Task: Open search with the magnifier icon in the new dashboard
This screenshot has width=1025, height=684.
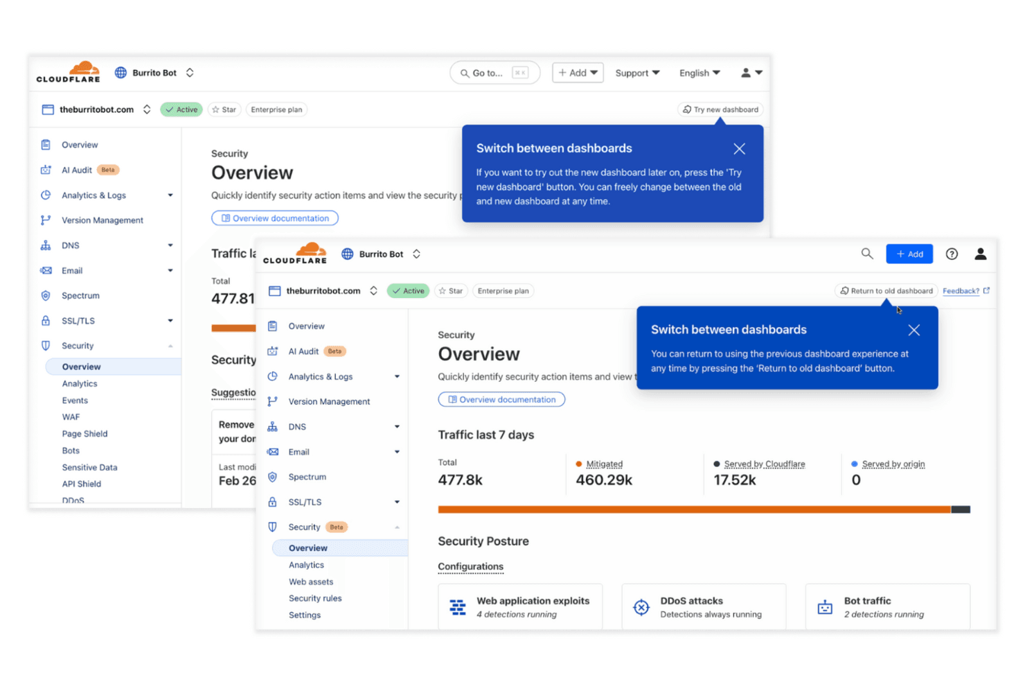Action: pos(867,254)
